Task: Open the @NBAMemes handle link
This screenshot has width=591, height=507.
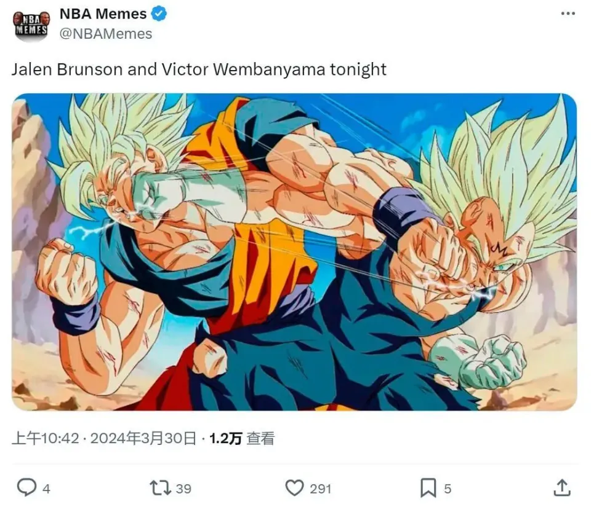Action: click(106, 34)
